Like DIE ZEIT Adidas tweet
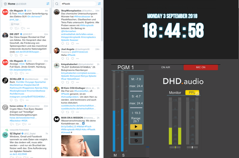 [21, 55]
